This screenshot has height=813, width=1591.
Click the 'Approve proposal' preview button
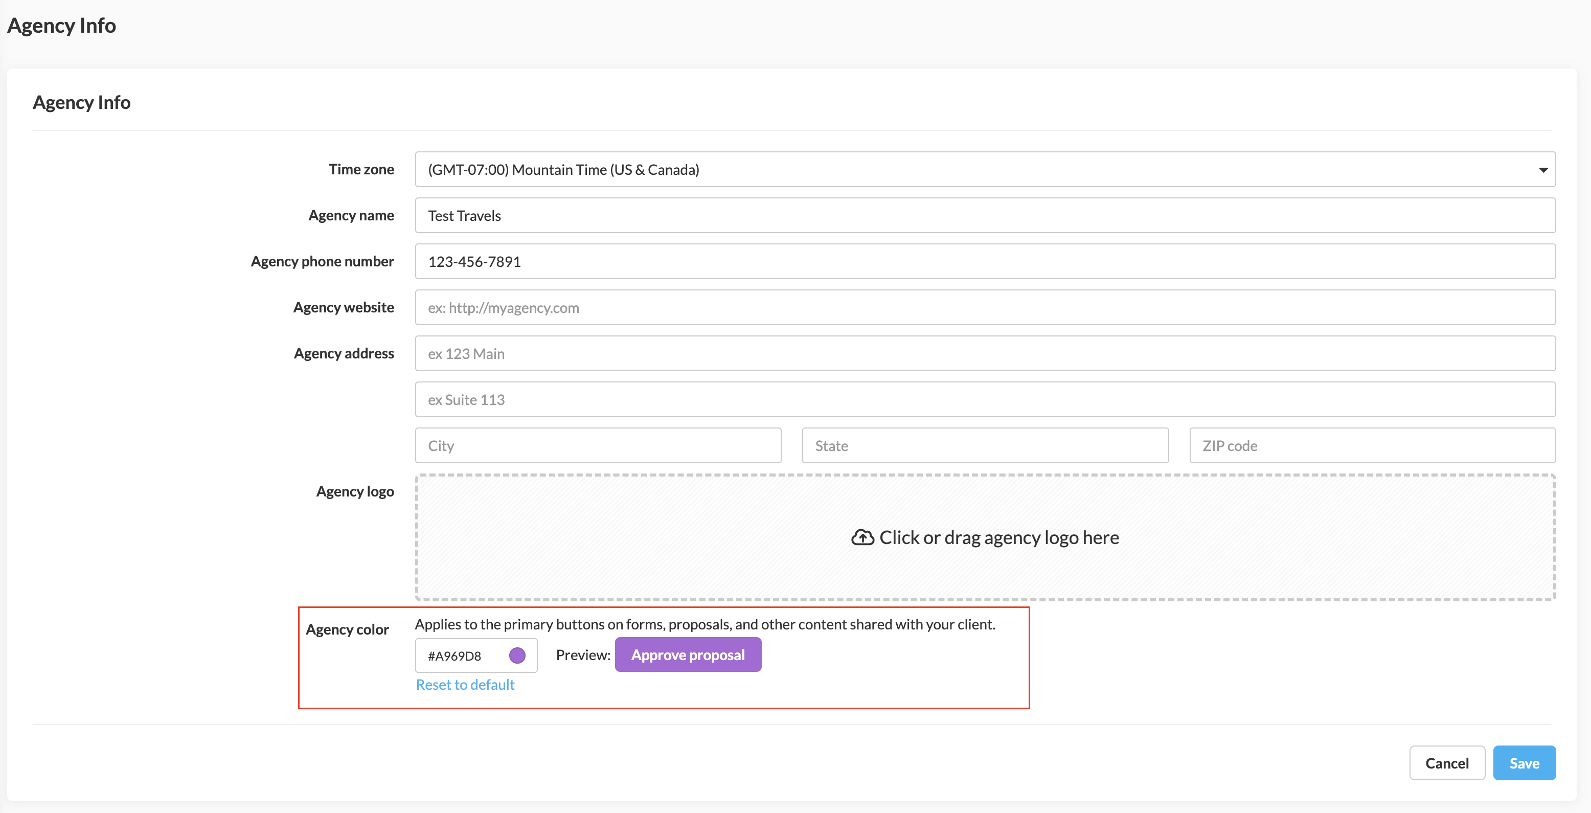688,655
